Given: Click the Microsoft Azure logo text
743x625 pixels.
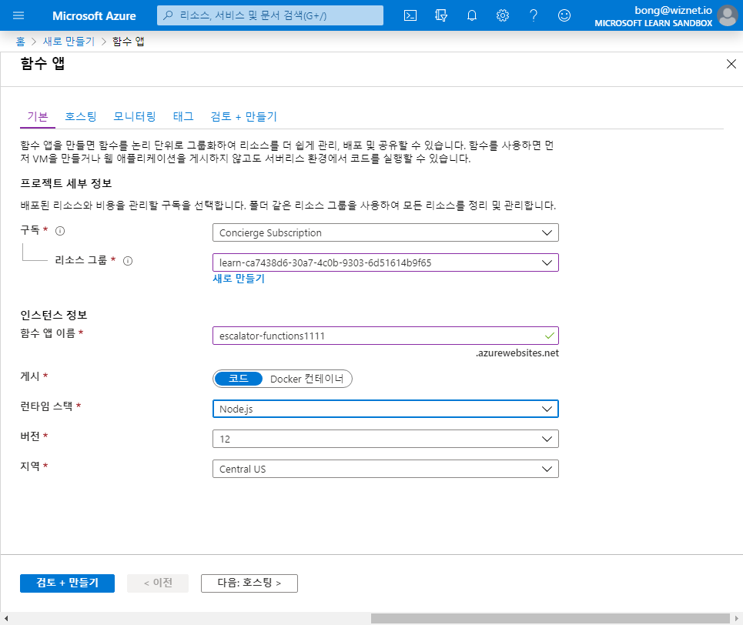Looking at the screenshot, I should point(94,15).
